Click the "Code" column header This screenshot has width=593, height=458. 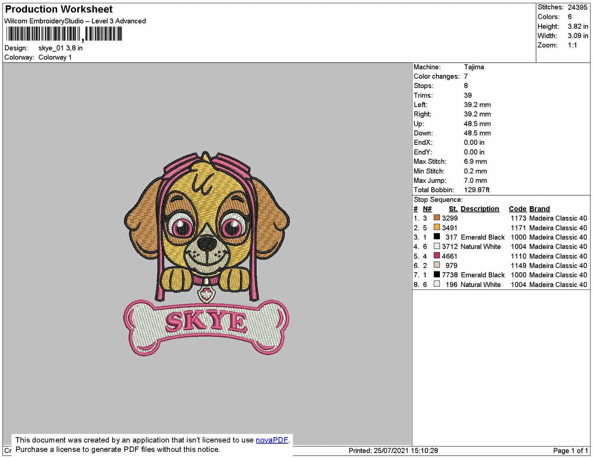pyautogui.click(x=517, y=209)
